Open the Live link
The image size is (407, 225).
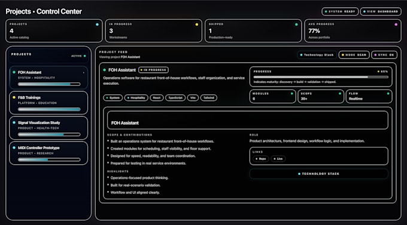click(x=278, y=159)
